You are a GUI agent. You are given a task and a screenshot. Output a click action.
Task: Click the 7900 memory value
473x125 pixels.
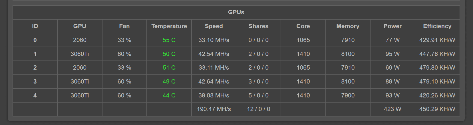[x=348, y=95]
